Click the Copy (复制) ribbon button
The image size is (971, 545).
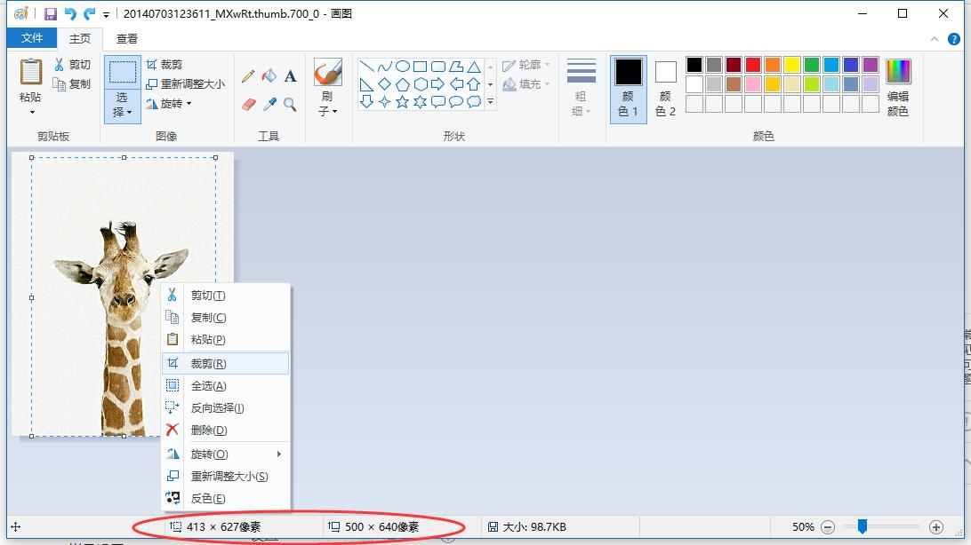coord(72,84)
